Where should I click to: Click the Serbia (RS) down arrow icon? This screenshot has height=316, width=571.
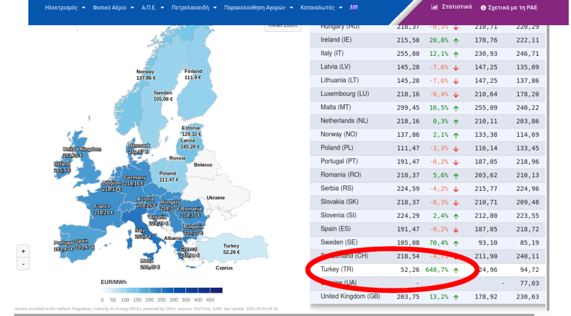point(456,189)
